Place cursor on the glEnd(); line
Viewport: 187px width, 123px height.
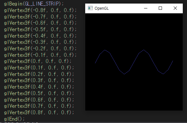14,119
